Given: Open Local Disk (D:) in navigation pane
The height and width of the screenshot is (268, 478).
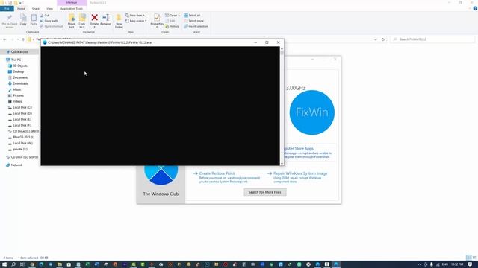Looking at the screenshot, I should tap(22, 113).
